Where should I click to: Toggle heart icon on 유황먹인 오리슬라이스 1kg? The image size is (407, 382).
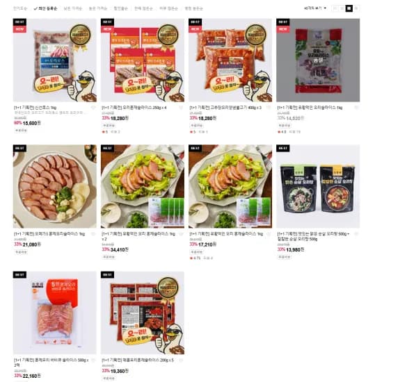(x=356, y=108)
